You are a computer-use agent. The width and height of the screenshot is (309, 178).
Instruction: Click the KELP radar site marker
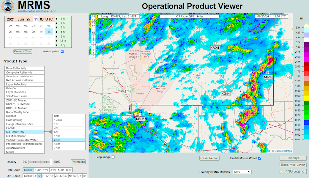[x=140, y=114]
